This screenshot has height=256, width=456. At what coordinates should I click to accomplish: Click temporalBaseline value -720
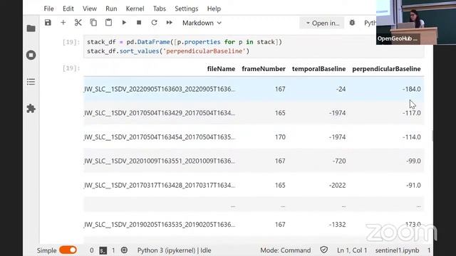tap(339, 161)
